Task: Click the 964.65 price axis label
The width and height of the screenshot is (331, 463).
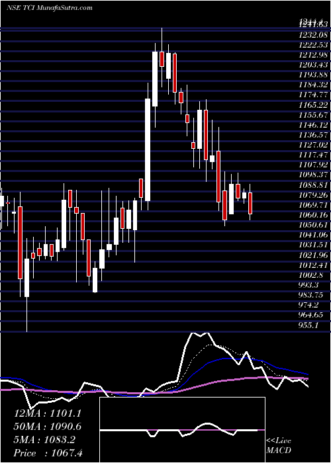Action: tap(311, 316)
